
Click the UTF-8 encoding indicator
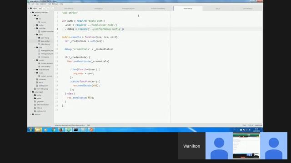[251, 125]
